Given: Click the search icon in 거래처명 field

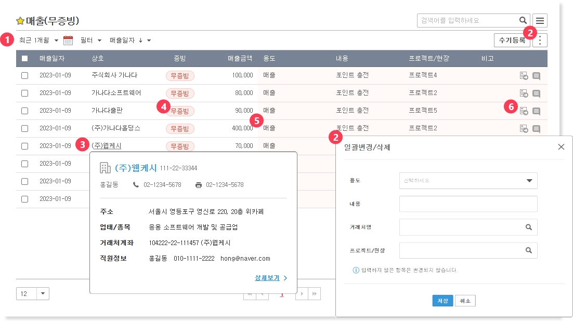Looking at the screenshot, I should (528, 227).
